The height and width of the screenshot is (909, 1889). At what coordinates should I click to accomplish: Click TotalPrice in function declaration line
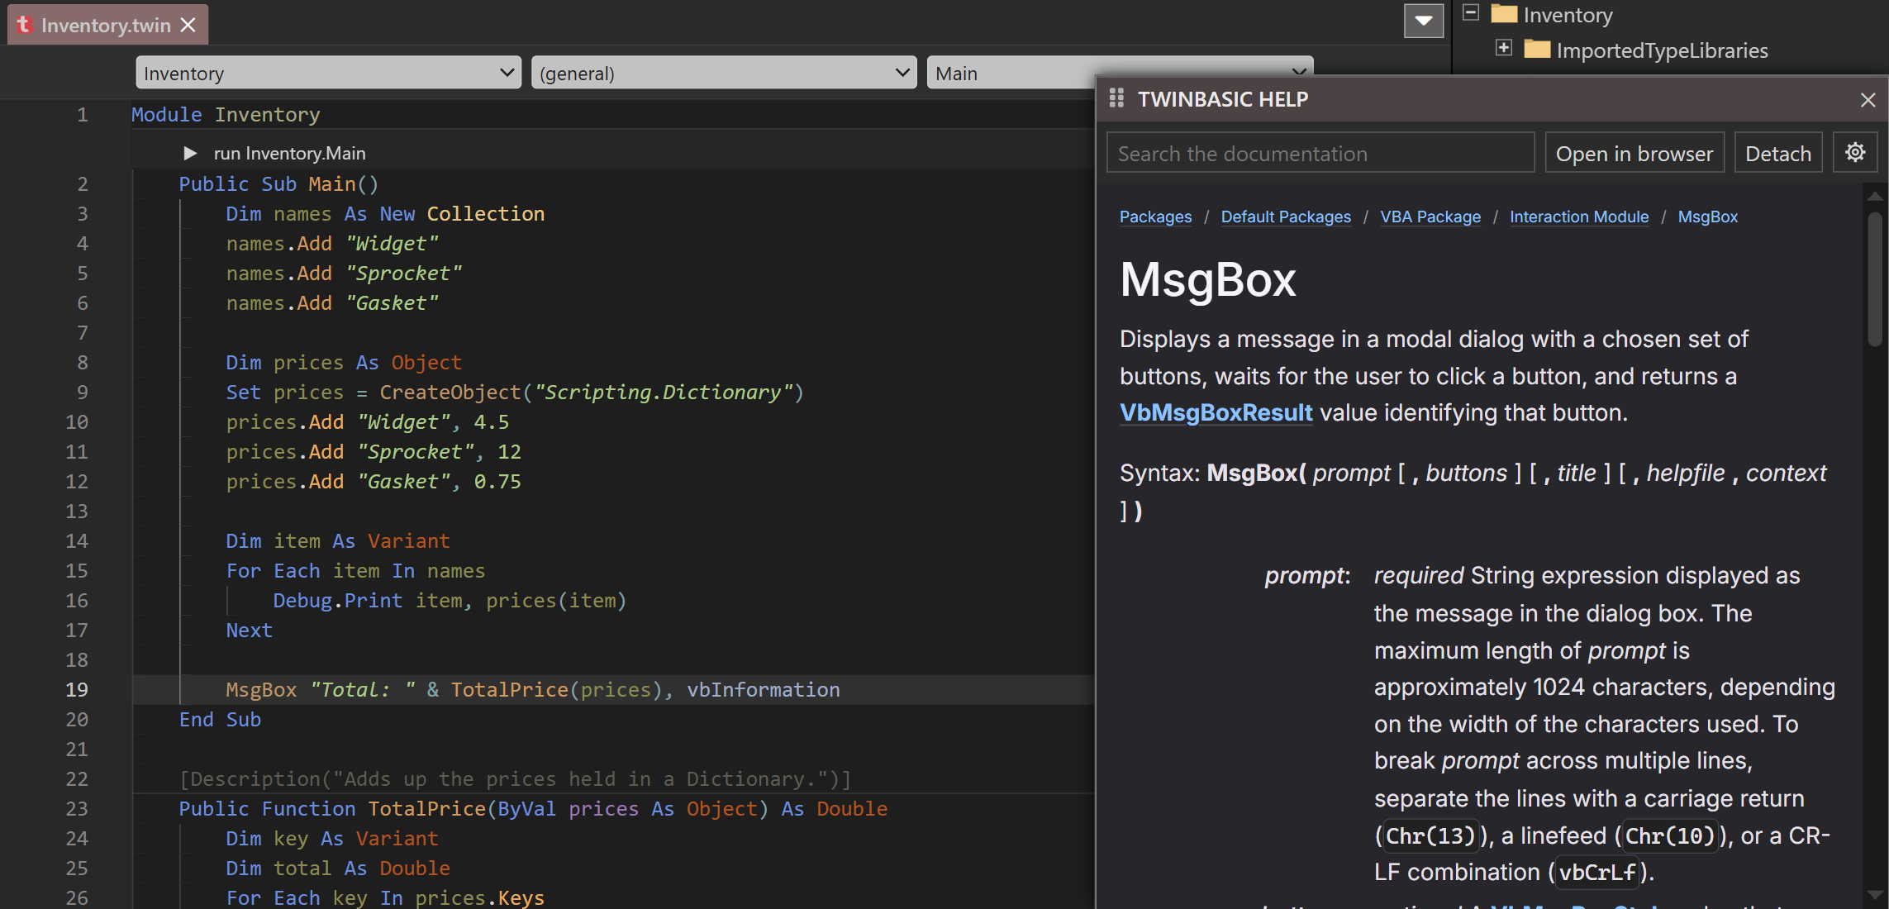[x=427, y=809]
